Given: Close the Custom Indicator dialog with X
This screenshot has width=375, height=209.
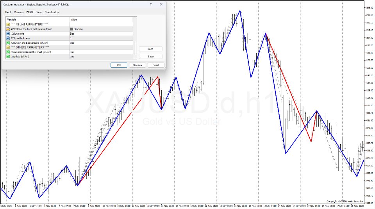Looking at the screenshot, I should [x=161, y=4].
